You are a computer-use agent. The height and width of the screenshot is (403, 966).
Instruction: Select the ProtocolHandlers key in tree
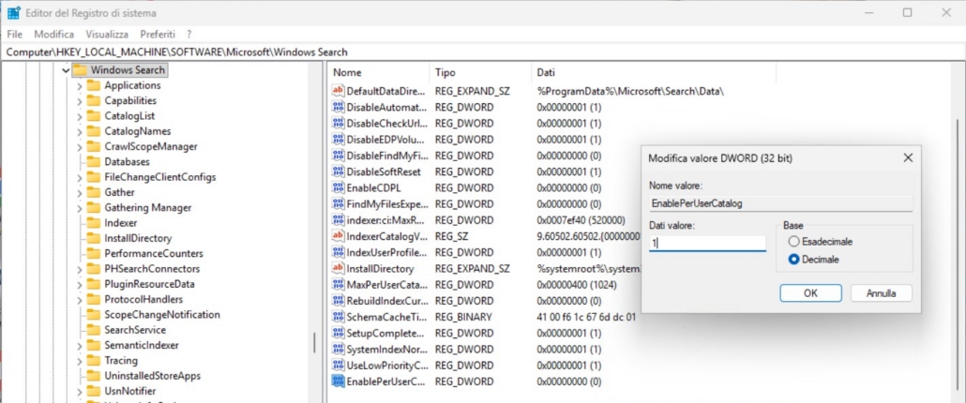143,299
